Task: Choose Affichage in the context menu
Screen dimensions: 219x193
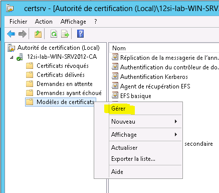Action: pos(145,135)
